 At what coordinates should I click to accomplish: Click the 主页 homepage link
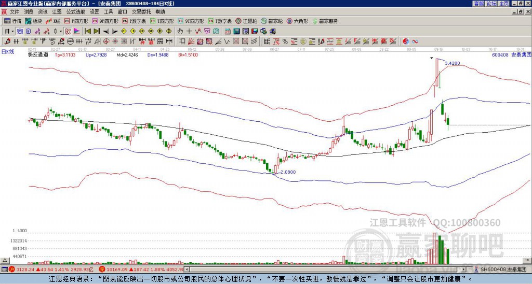click(x=504, y=4)
